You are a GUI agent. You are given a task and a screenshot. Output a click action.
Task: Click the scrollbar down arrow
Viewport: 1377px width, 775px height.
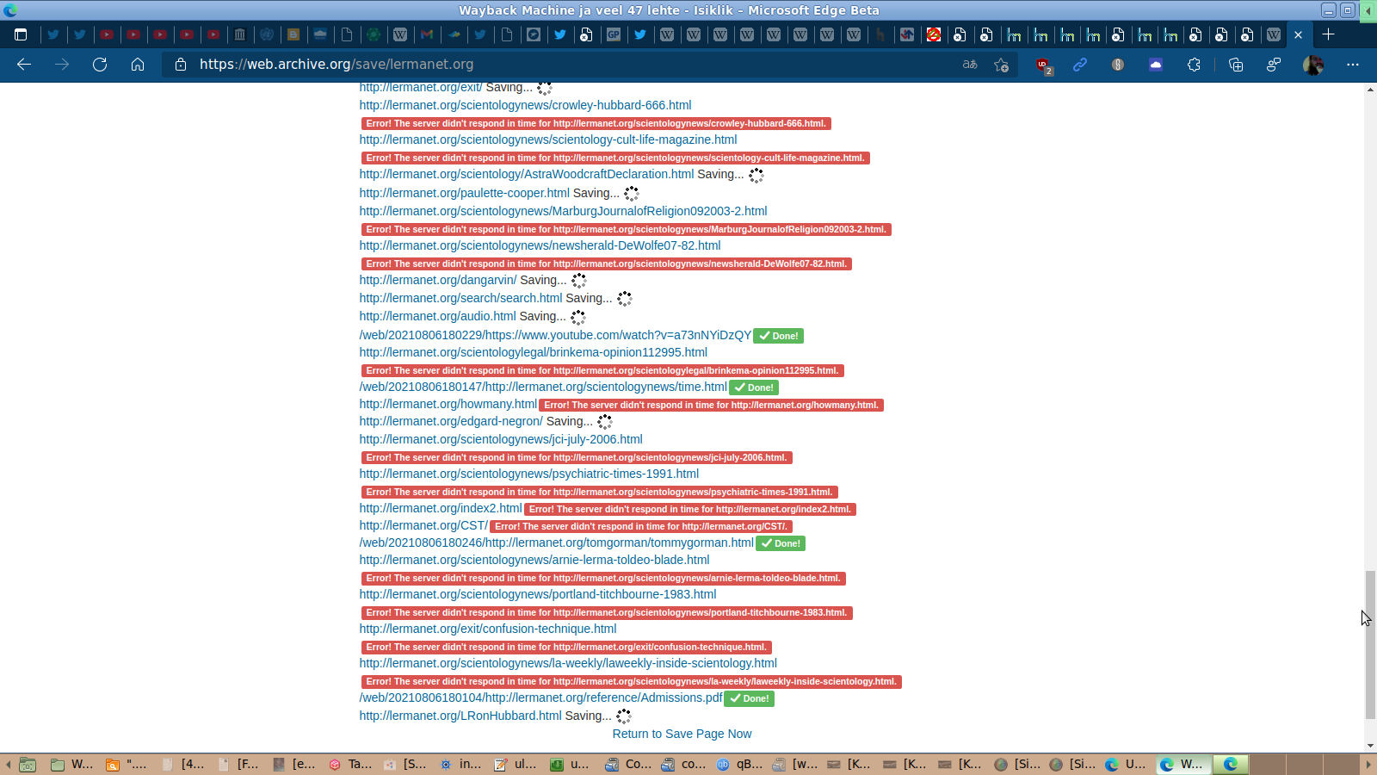point(1370,746)
